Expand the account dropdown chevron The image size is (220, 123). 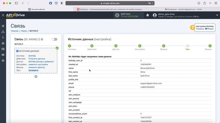[217, 15]
